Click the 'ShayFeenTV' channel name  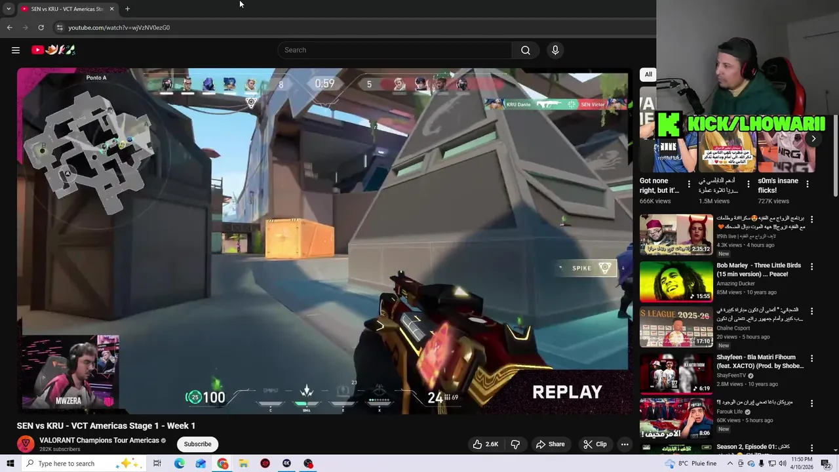(x=732, y=376)
